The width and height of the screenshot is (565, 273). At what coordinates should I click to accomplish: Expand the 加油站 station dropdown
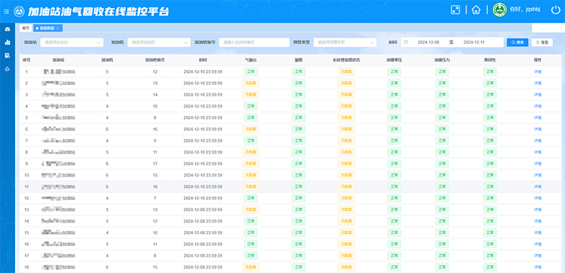tap(72, 42)
